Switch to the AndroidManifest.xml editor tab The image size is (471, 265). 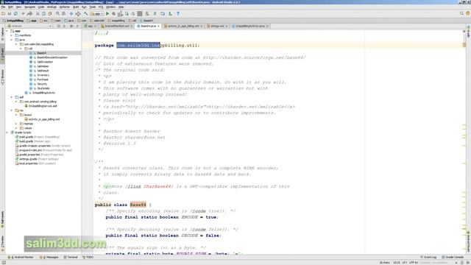click(116, 26)
